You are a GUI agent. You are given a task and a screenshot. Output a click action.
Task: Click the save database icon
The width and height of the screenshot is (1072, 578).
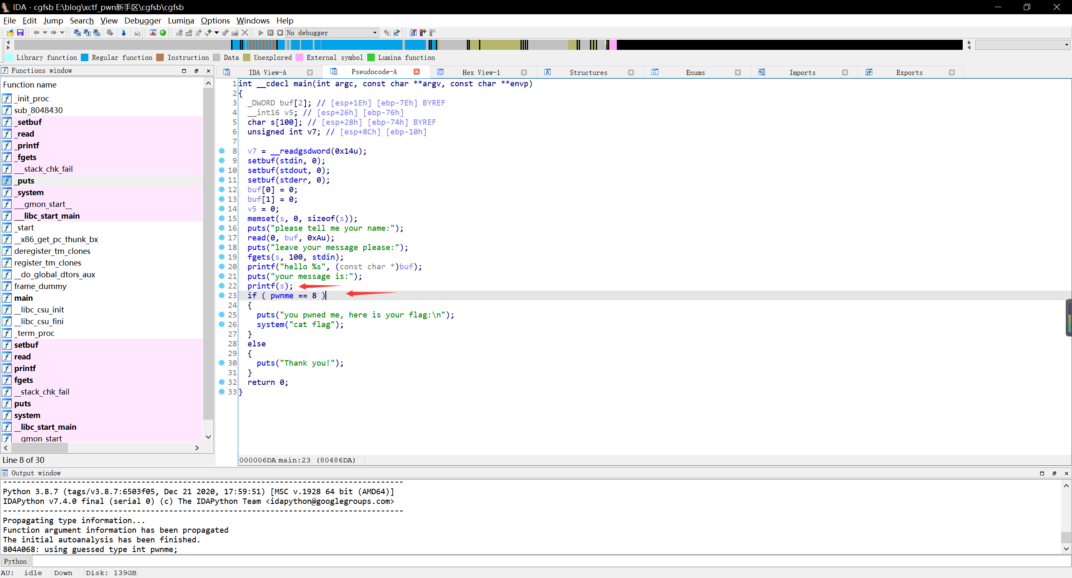[20, 33]
